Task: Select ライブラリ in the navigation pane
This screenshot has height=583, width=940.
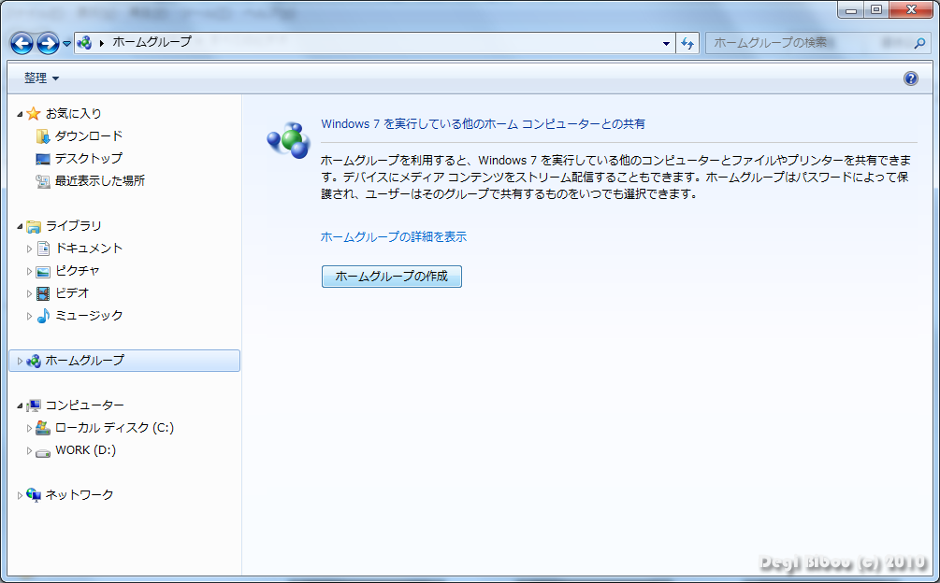Action: (73, 226)
